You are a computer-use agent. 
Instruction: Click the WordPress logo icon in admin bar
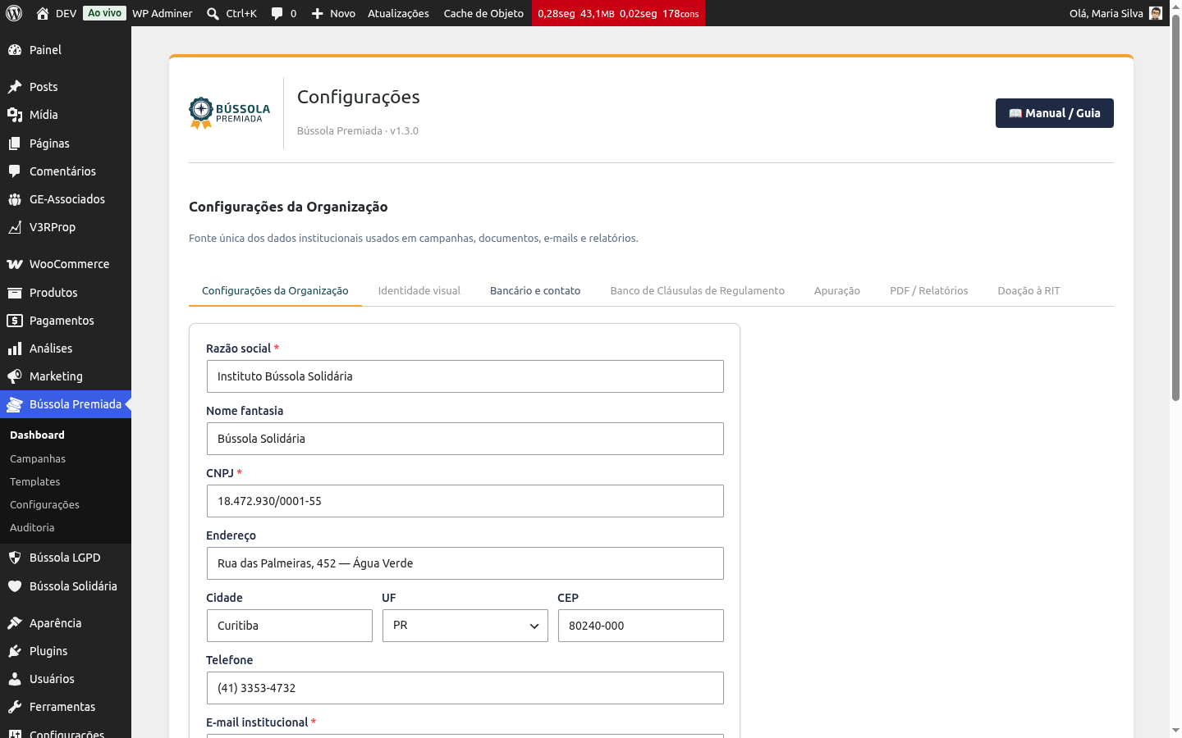coord(14,13)
